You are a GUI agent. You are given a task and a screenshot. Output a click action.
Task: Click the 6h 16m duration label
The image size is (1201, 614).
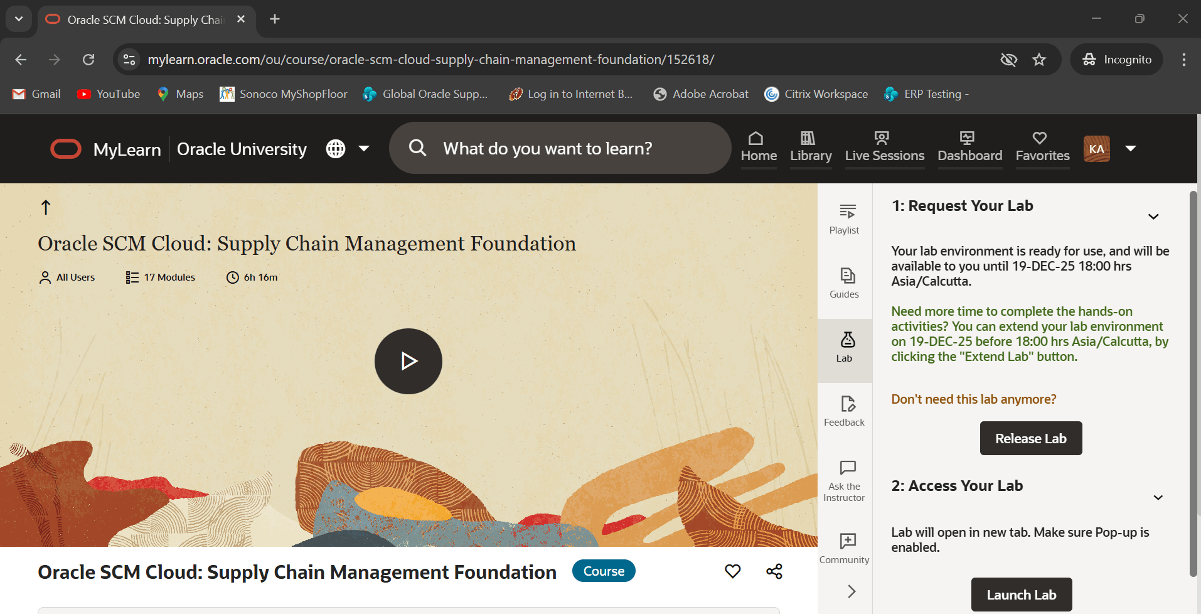(252, 277)
